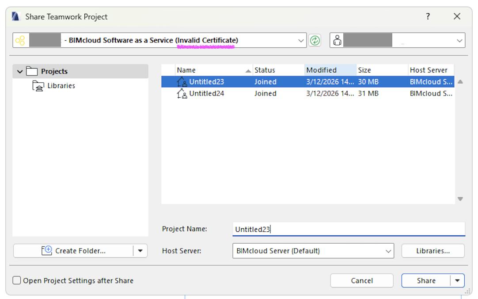The width and height of the screenshot is (478, 299).
Task: Click the Projects folder icon in the tree
Action: coord(32,71)
